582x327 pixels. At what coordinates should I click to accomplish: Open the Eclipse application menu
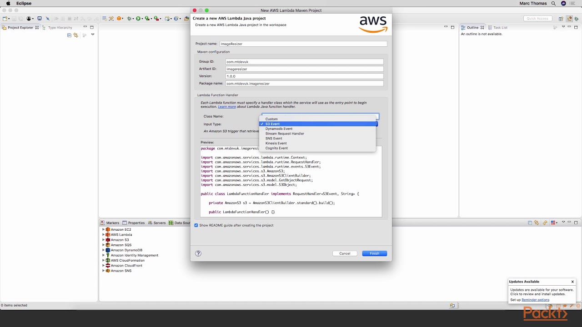click(24, 3)
